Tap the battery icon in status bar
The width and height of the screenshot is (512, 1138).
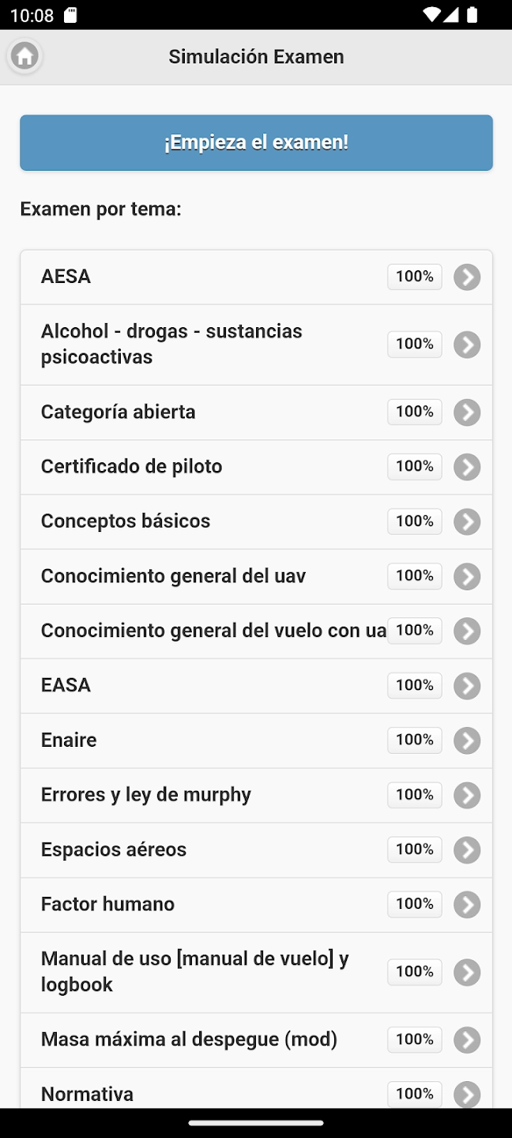point(472,14)
